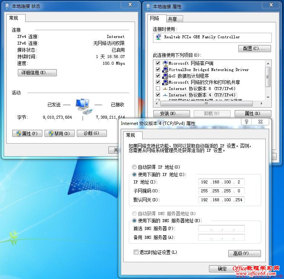
Task: Close the 本地连接 属性 window
Action: (x=271, y=5)
